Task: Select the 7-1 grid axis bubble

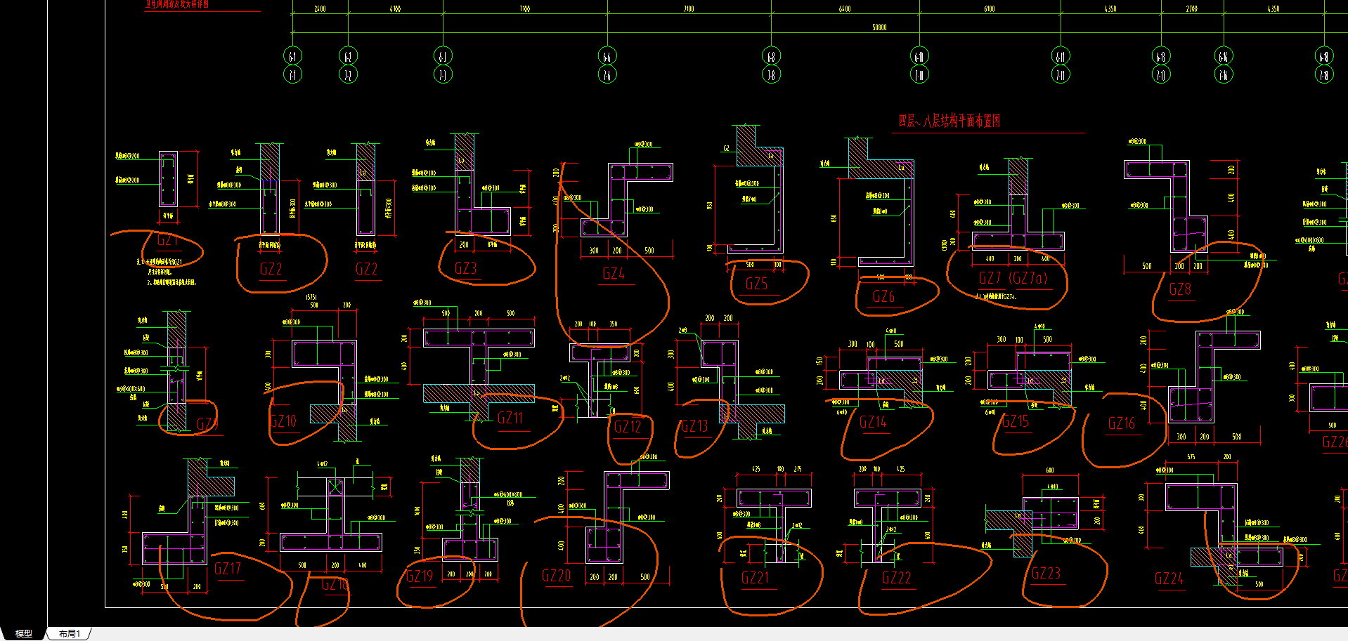Action: point(293,74)
